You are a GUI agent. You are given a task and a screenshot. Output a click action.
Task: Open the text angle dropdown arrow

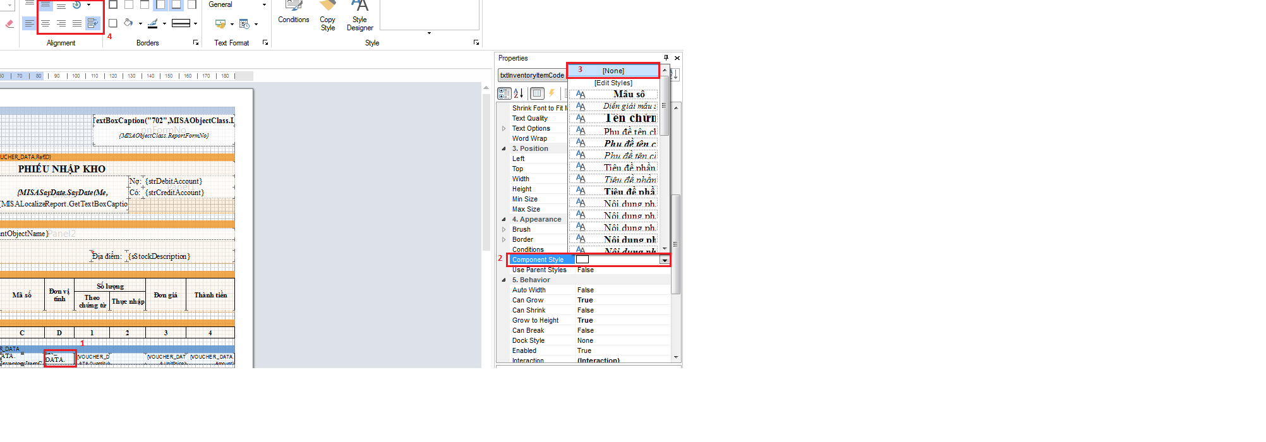click(x=88, y=5)
